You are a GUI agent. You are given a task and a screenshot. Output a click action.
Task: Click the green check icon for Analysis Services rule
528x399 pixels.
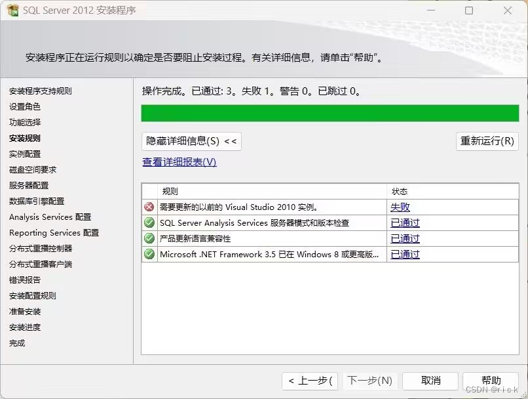pos(149,221)
